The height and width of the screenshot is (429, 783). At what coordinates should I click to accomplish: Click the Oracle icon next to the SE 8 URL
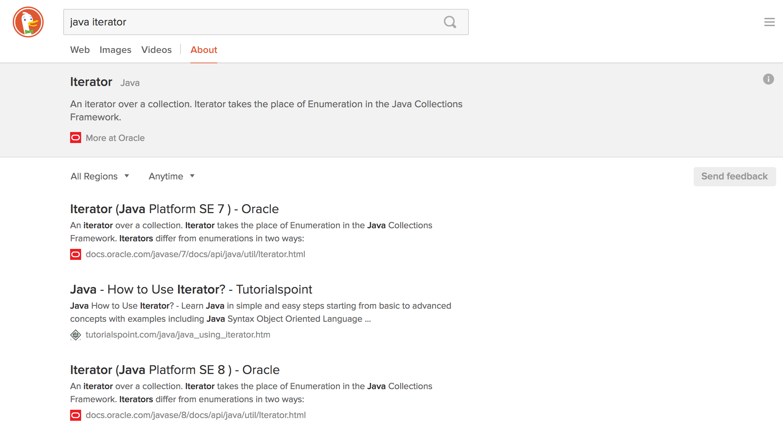coord(75,415)
